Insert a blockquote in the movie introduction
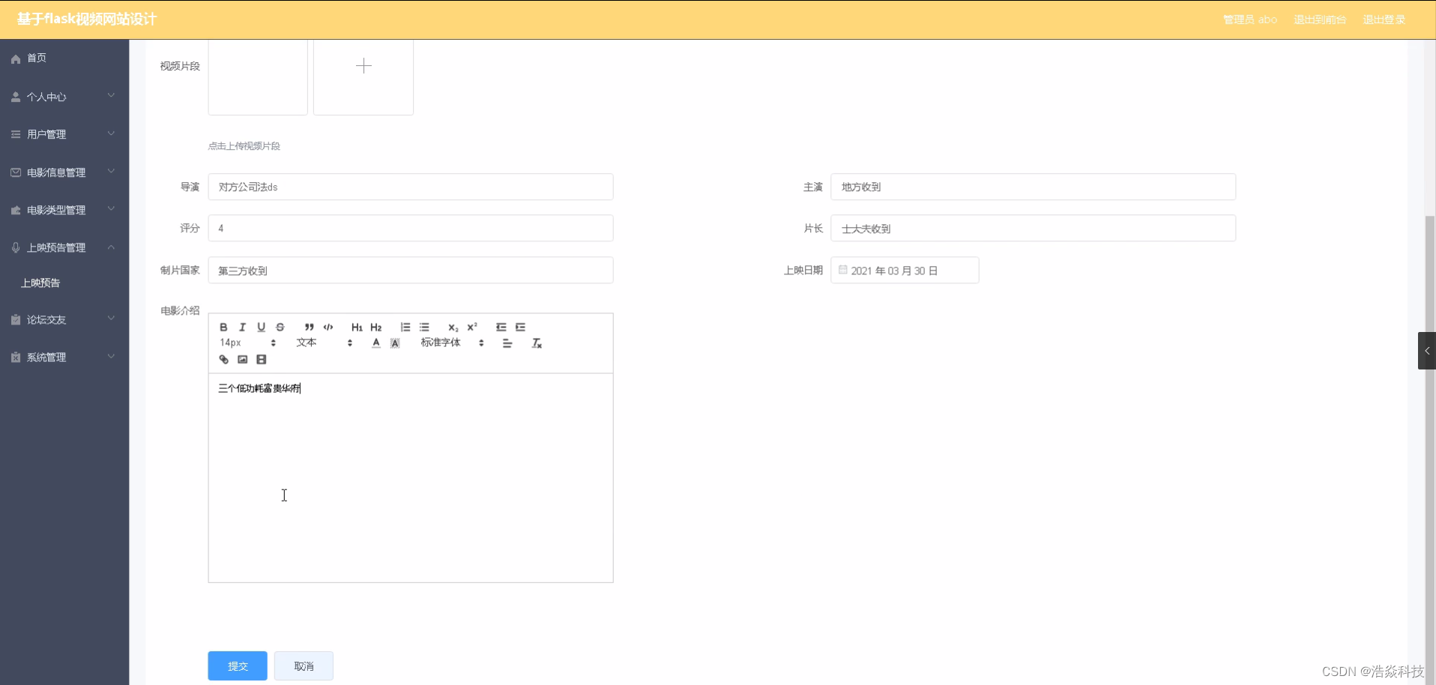Viewport: 1436px width, 685px height. pos(308,327)
